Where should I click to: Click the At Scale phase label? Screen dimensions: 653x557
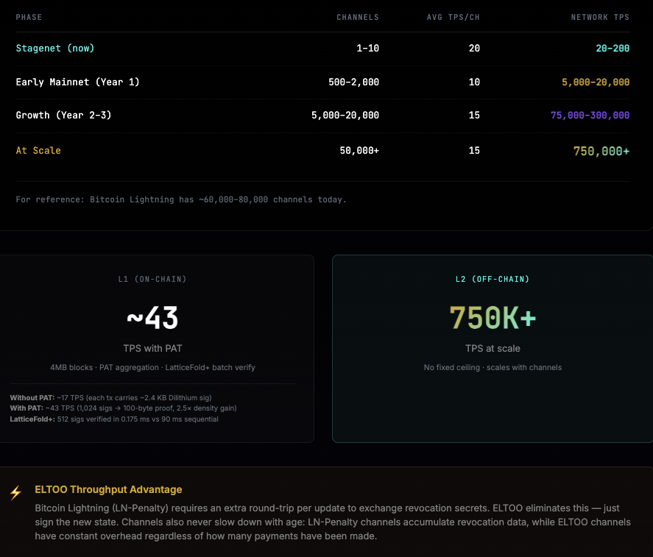tap(38, 151)
